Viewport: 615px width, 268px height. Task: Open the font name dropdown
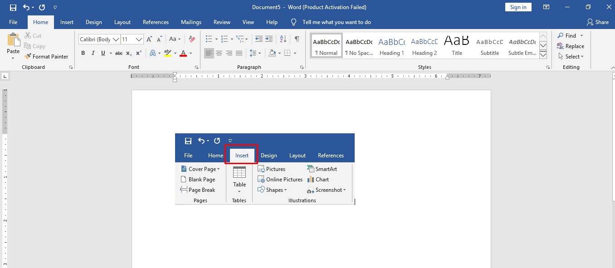pos(116,39)
